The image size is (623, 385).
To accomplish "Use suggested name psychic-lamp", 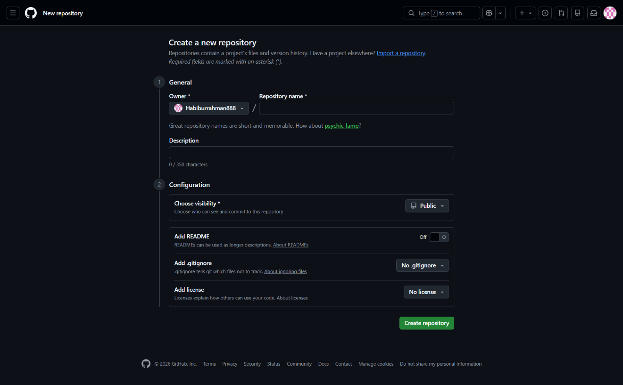I will tap(341, 126).
